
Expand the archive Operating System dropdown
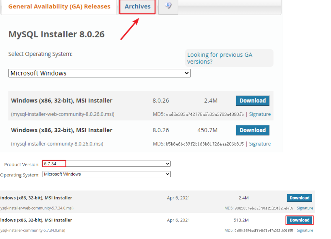(x=106, y=174)
